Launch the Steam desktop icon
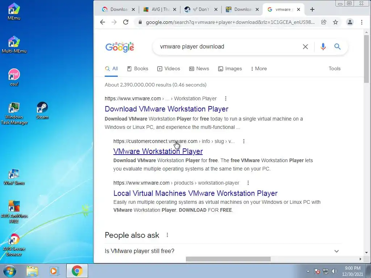 pos(42,110)
